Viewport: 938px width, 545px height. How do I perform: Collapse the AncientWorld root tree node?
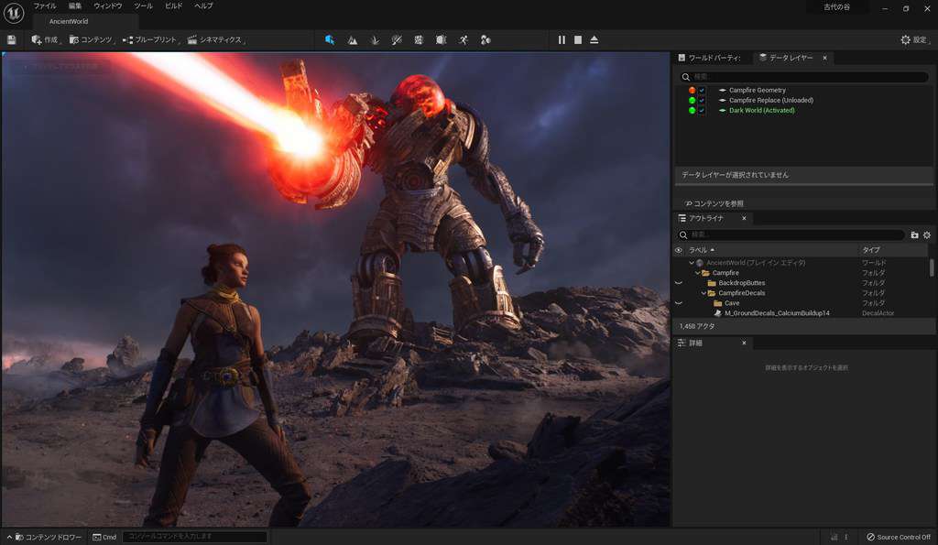point(692,263)
